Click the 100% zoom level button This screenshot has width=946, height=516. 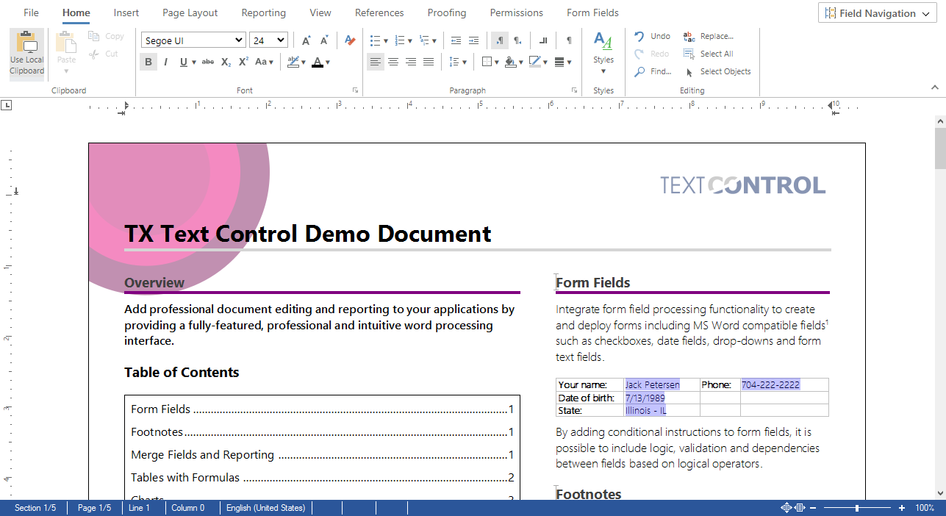925,508
